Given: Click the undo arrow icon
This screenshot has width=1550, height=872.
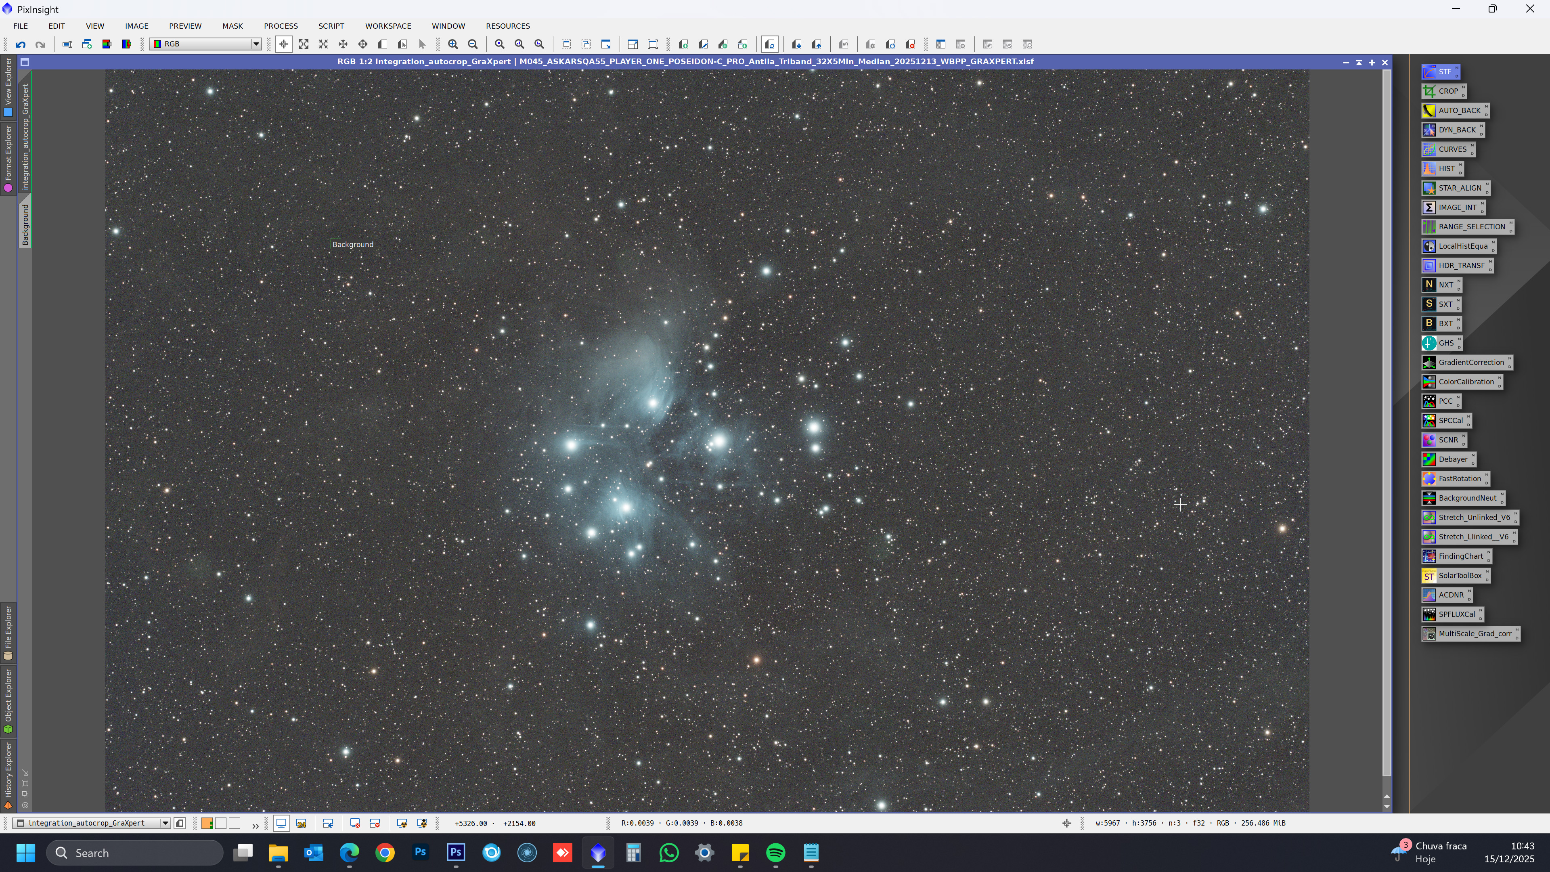Looking at the screenshot, I should tap(21, 44).
